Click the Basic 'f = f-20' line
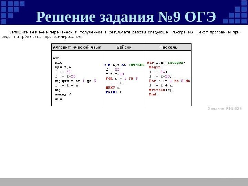 [115, 74]
